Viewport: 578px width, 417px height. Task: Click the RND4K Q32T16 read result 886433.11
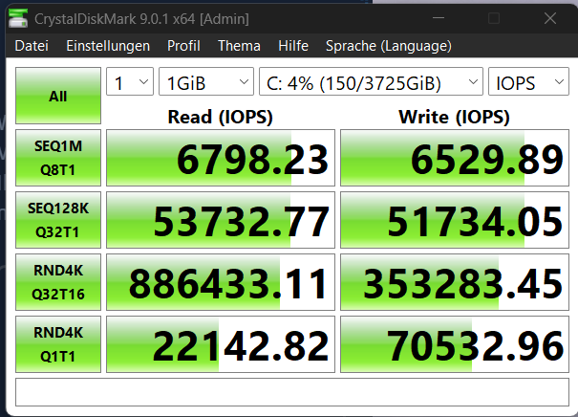click(221, 282)
